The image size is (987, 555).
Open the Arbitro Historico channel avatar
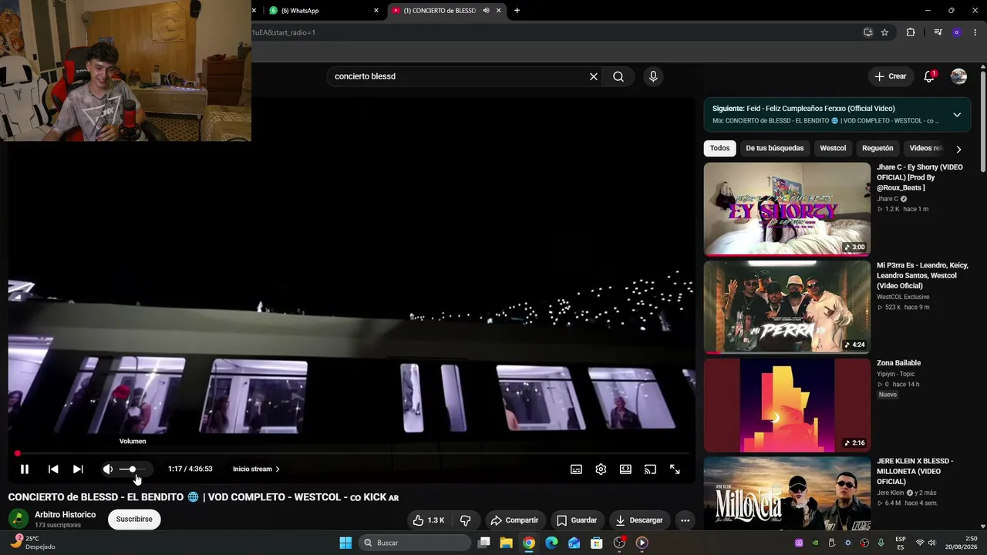point(18,519)
